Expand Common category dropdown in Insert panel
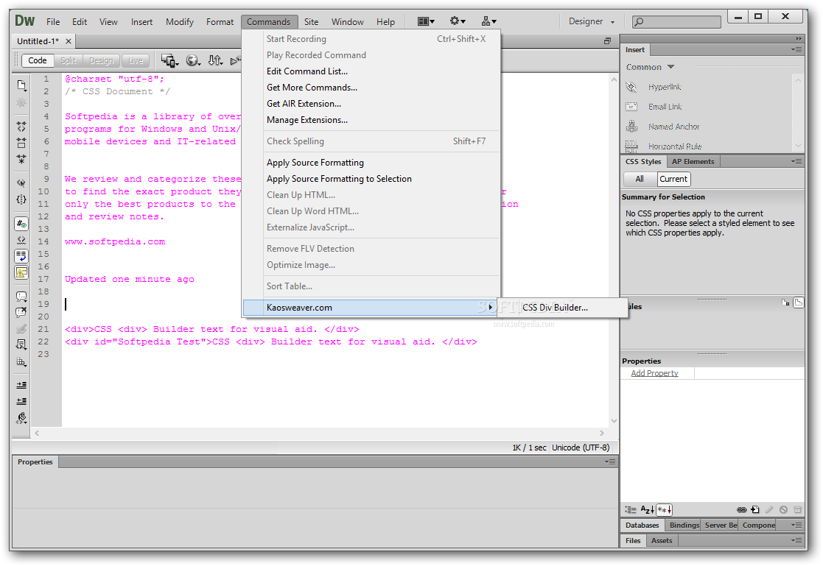Screen dimensions: 823x566 tap(650, 67)
